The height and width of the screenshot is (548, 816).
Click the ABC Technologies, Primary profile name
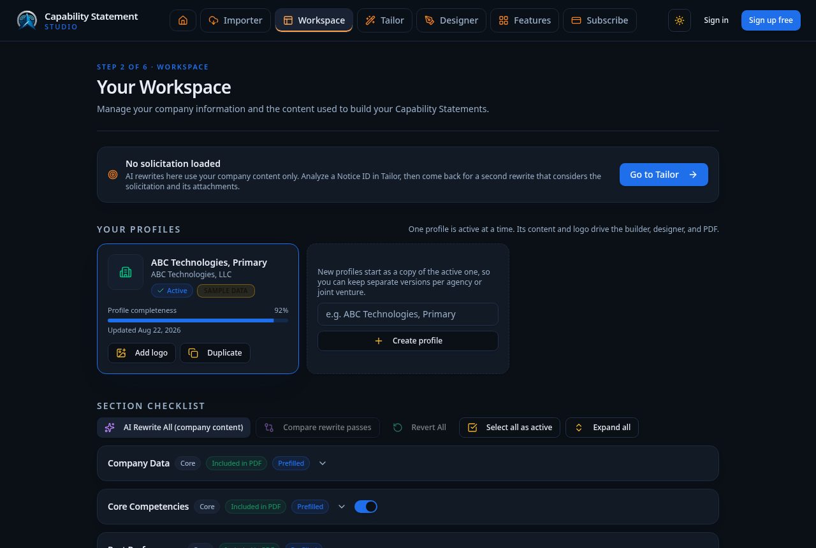(209, 263)
